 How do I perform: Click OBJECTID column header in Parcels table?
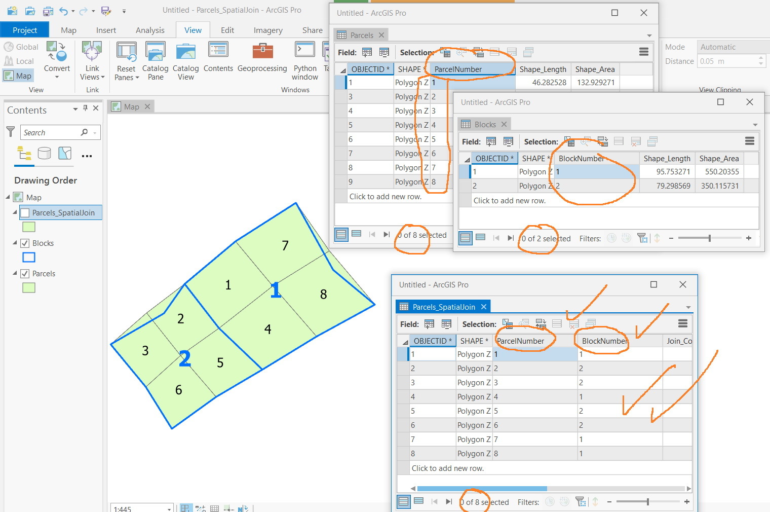370,69
